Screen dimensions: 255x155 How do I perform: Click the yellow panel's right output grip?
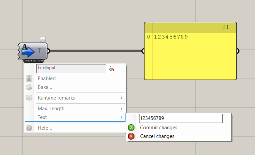click(x=237, y=51)
